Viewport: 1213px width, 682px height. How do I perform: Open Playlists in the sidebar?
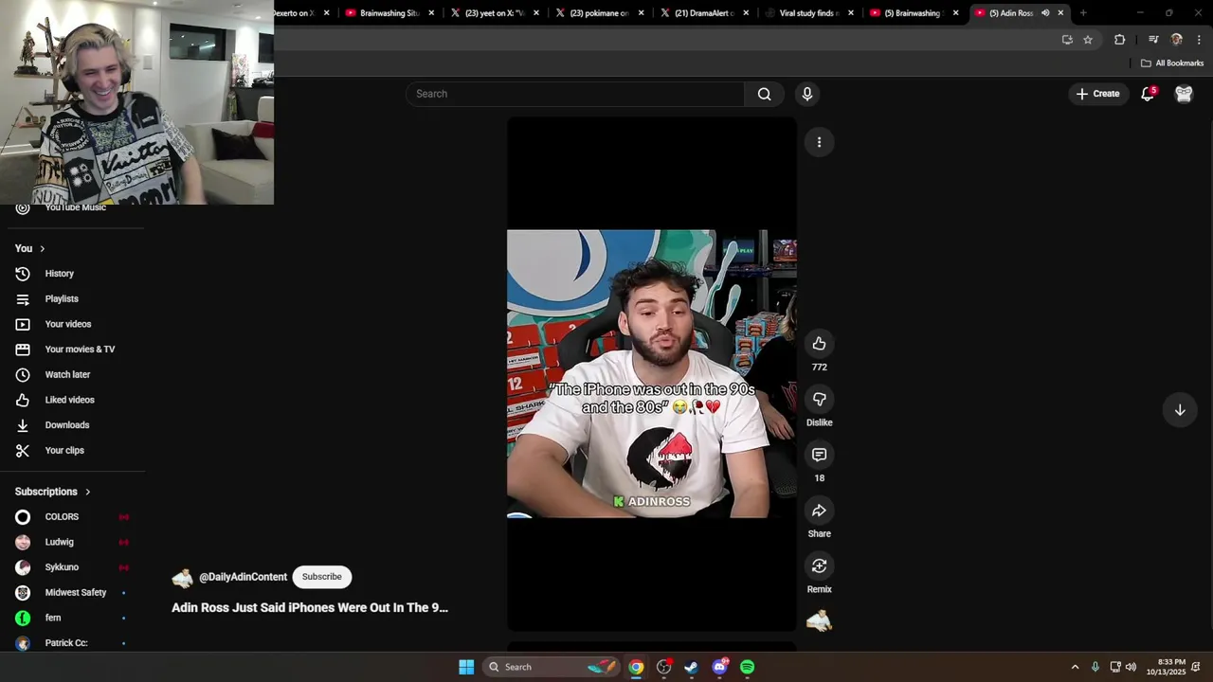pyautogui.click(x=72, y=299)
